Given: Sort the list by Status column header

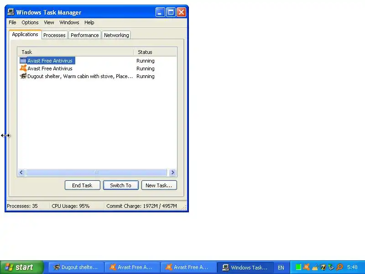Looking at the screenshot, I should coord(155,52).
